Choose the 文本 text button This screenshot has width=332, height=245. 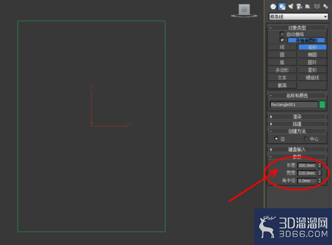coord(282,78)
